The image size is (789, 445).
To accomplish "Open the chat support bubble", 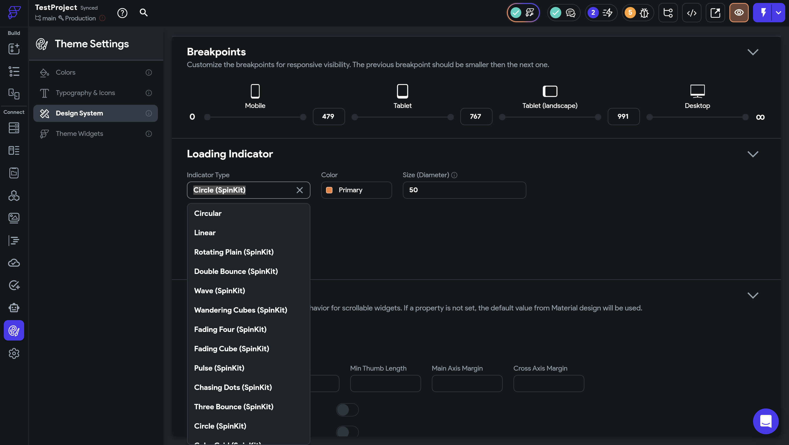I will [x=765, y=421].
